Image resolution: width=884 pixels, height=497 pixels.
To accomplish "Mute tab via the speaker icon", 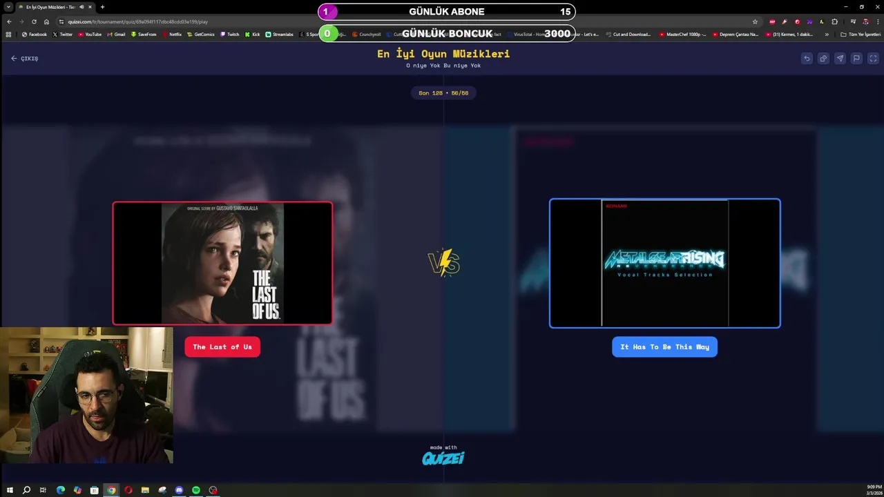I will click(x=81, y=7).
